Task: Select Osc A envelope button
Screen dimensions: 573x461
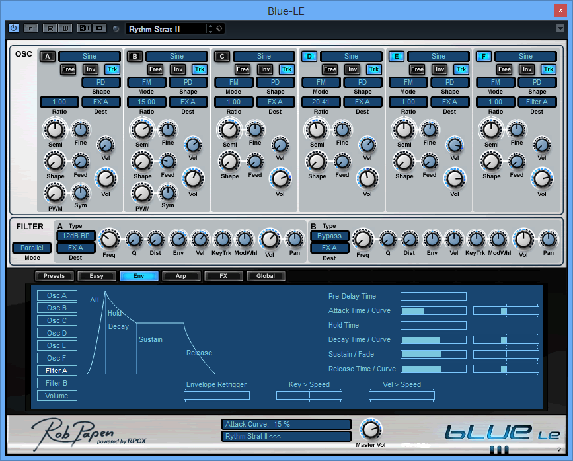Action: 57,295
